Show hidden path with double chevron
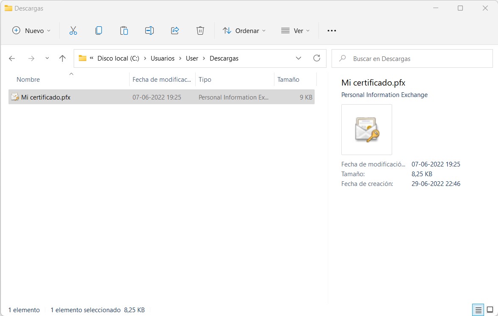The width and height of the screenshot is (498, 316). [x=91, y=58]
